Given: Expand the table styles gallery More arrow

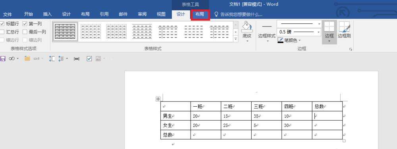Looking at the screenshot, I should point(236,39).
